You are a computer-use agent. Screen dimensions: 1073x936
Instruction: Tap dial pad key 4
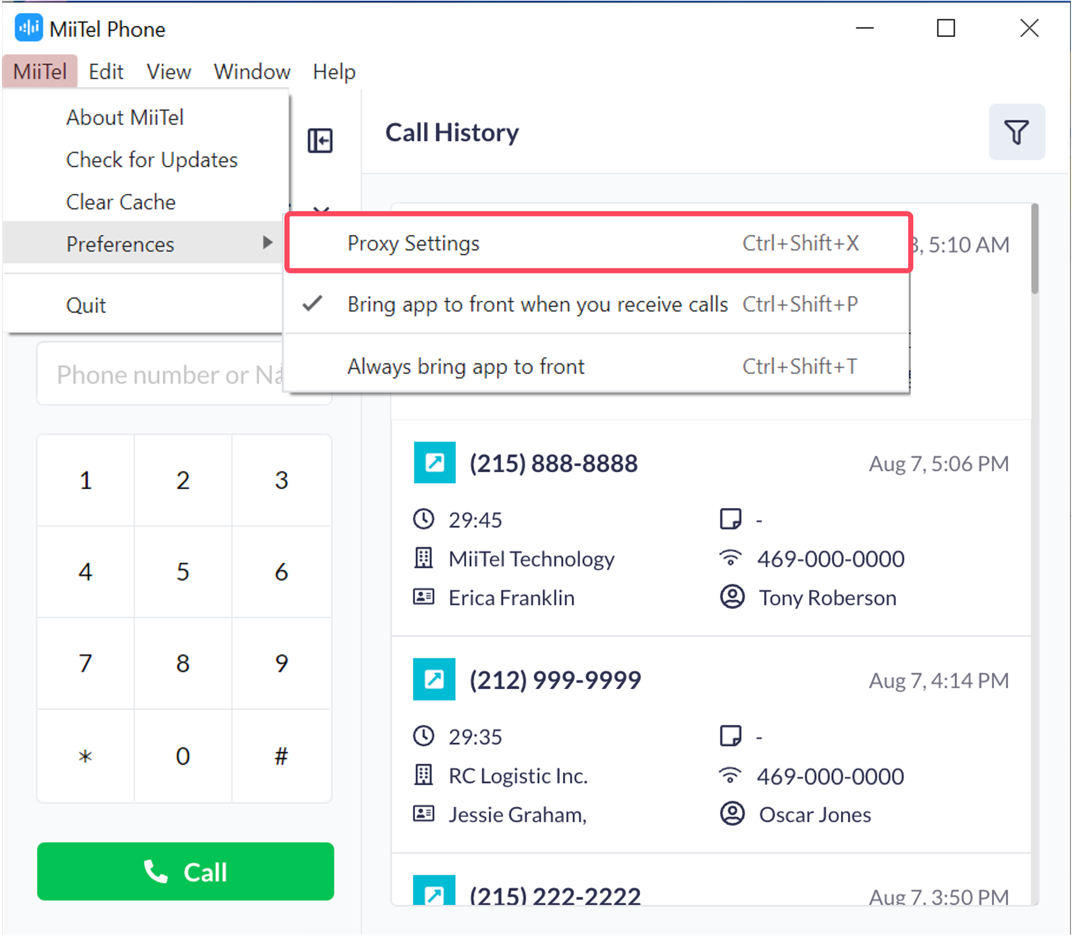(x=86, y=572)
